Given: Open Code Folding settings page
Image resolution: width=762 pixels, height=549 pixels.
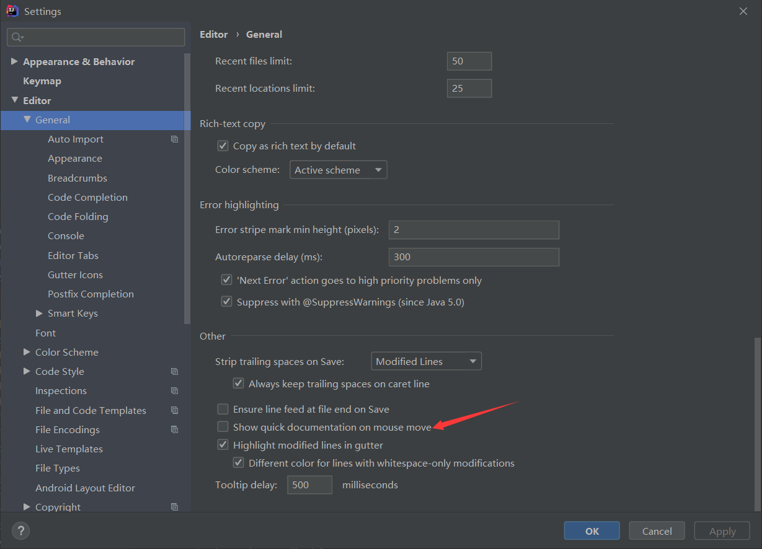Looking at the screenshot, I should tap(78, 217).
